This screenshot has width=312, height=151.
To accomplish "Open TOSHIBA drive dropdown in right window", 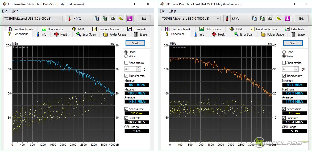I will pyautogui.click(x=191, y=19).
